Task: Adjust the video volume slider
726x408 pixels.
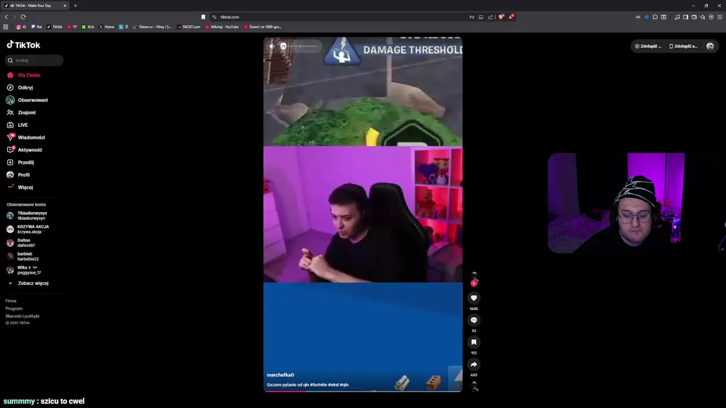Action: 299,46
